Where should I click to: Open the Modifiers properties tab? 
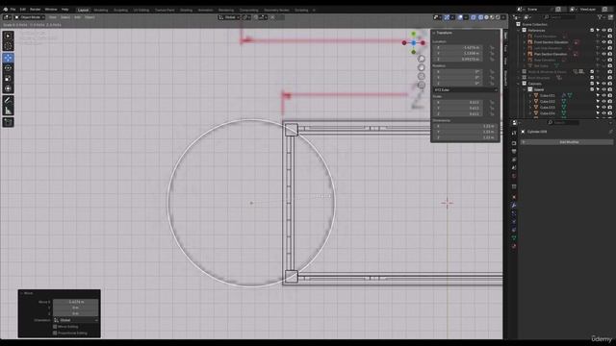(x=514, y=205)
